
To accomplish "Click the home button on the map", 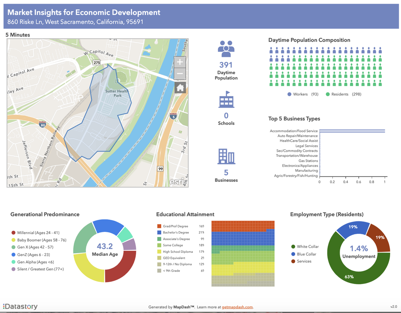I will coord(180,88).
